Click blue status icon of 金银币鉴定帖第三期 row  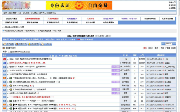[x=4, y=63]
